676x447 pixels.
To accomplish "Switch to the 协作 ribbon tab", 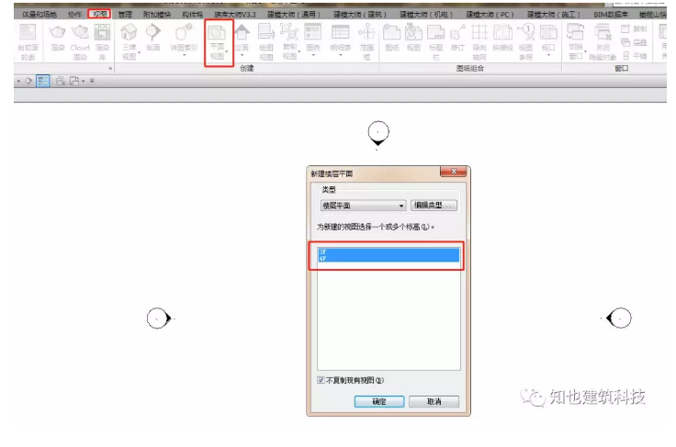I will 75,14.
